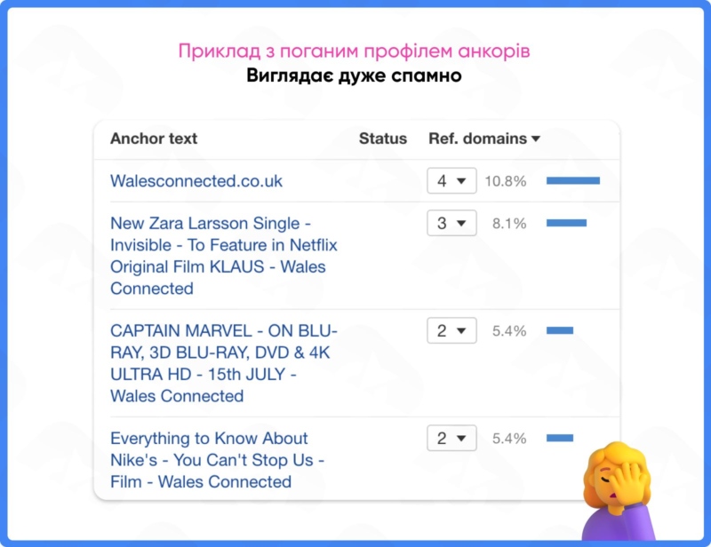Click the blue bar in the Nike's row
Screen dimensions: 711x547
[559, 439]
